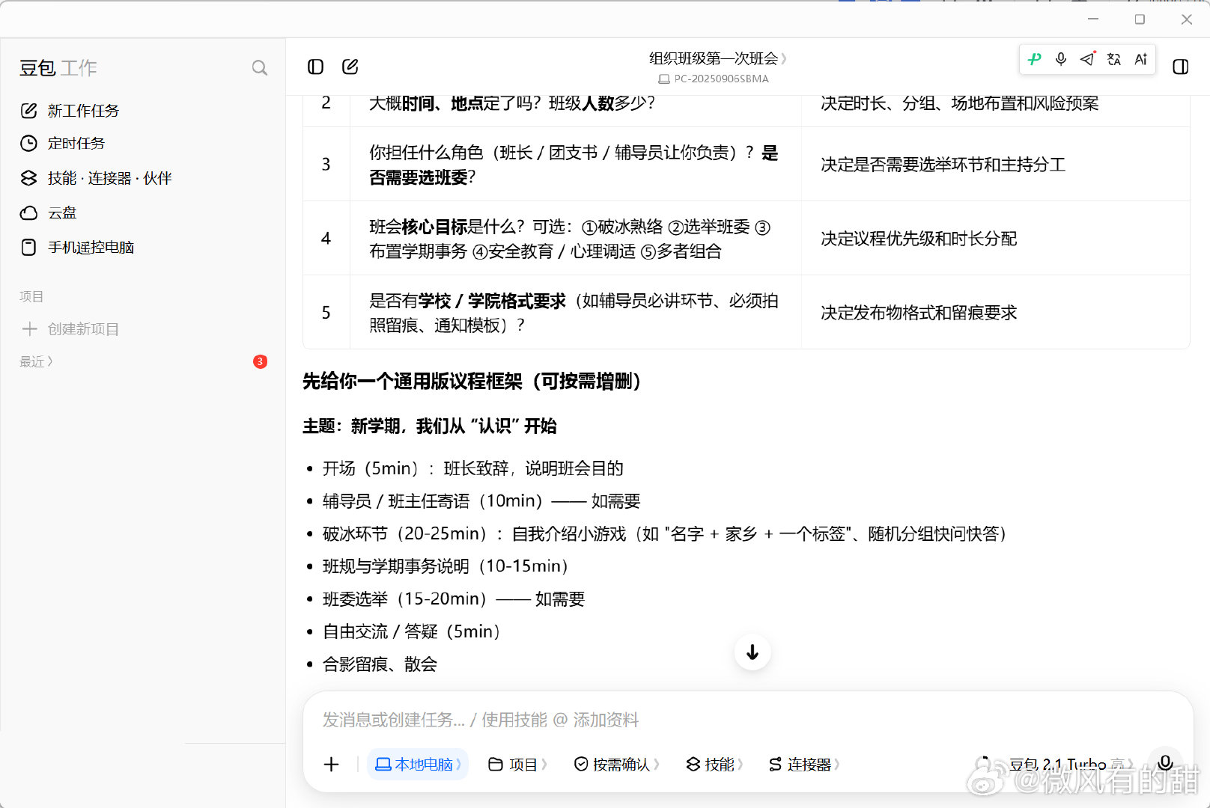
Task: Open the translate icon in floating toolbar
Action: 1114,59
